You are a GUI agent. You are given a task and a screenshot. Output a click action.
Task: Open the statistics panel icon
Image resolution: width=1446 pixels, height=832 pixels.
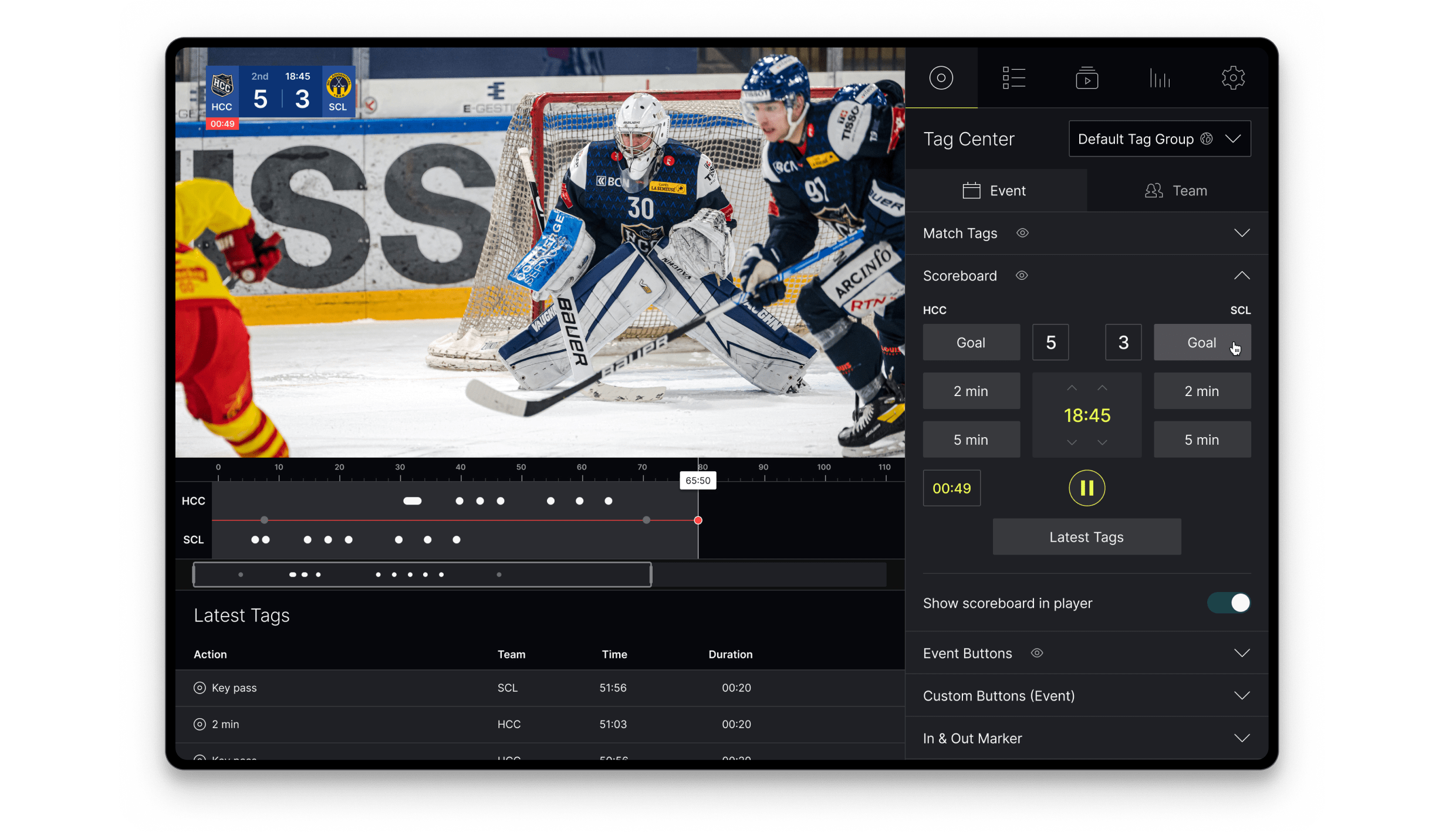coord(1160,77)
